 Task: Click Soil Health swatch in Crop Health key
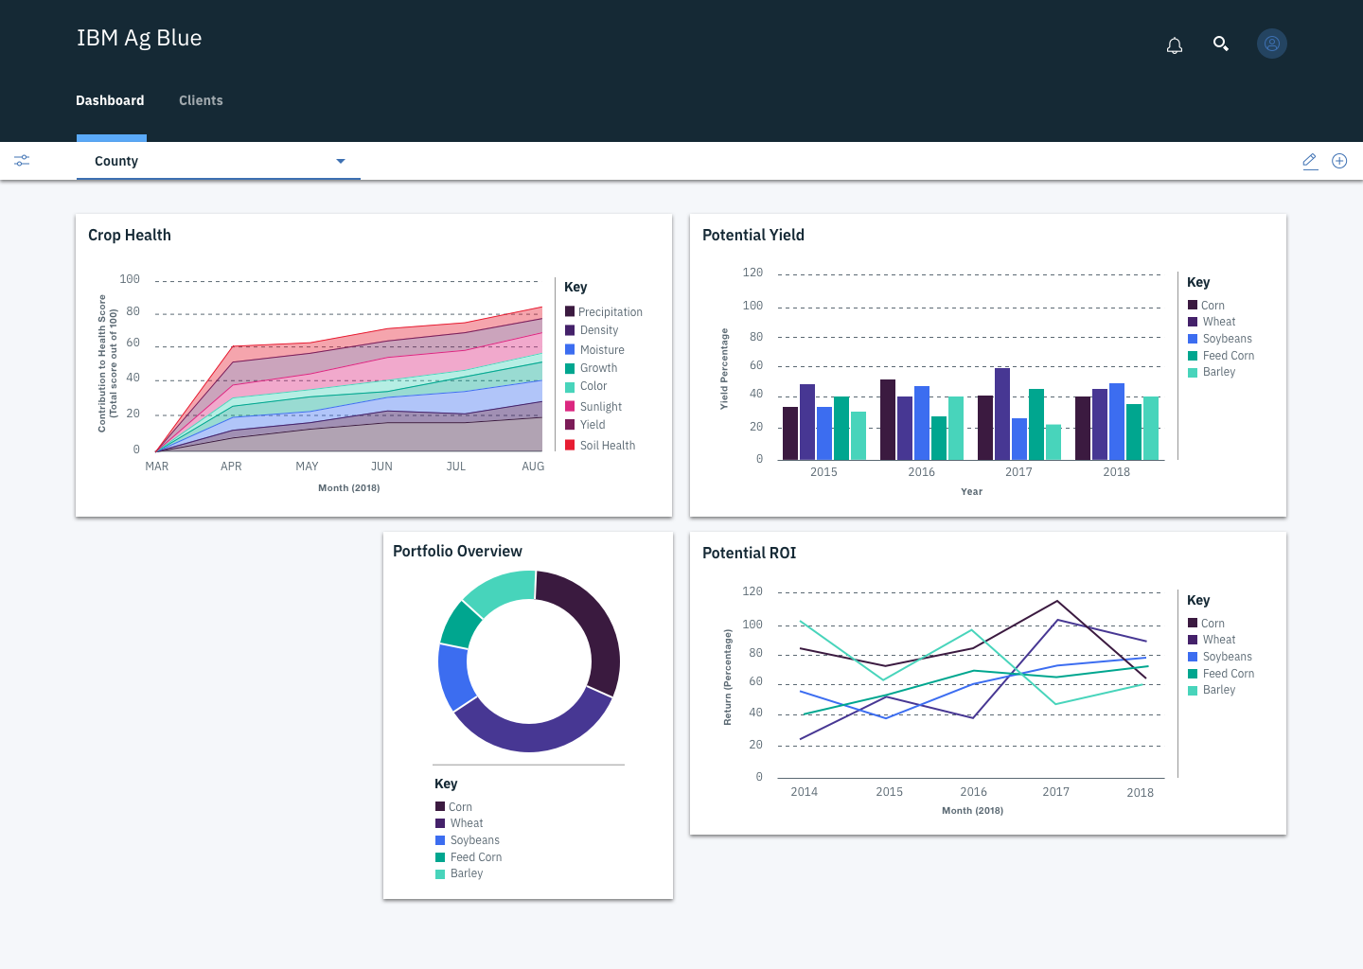[x=570, y=445]
